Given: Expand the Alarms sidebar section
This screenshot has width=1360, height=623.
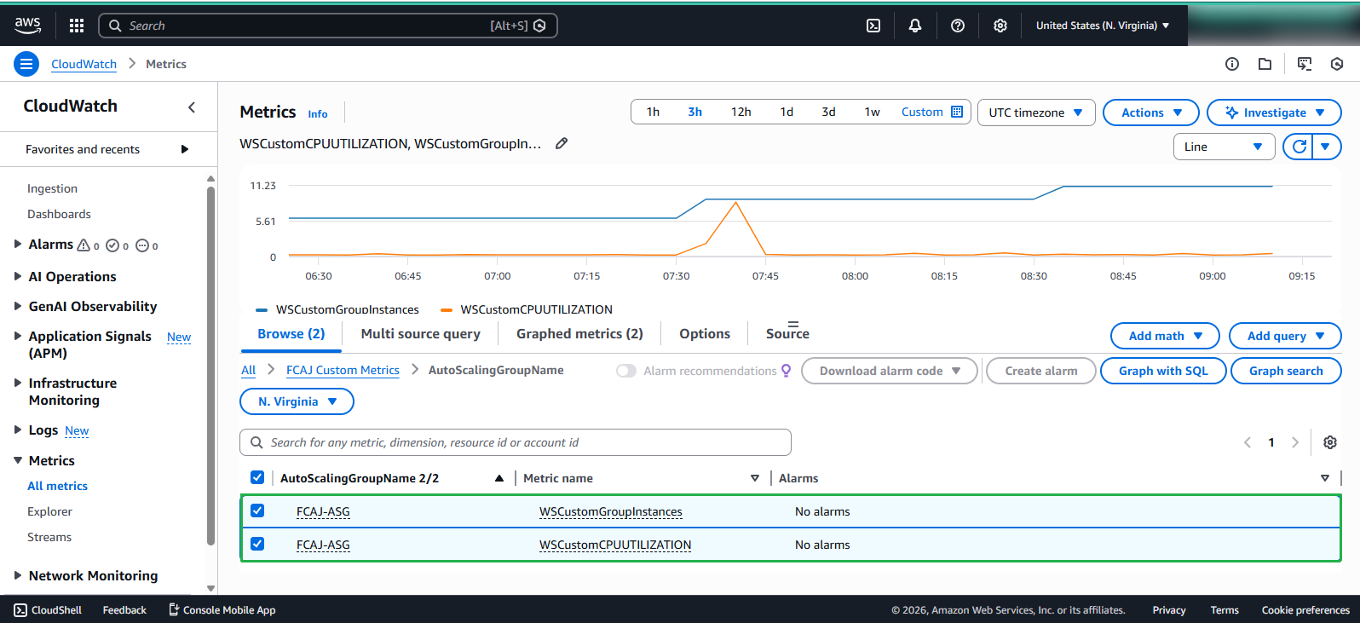Looking at the screenshot, I should click(18, 245).
